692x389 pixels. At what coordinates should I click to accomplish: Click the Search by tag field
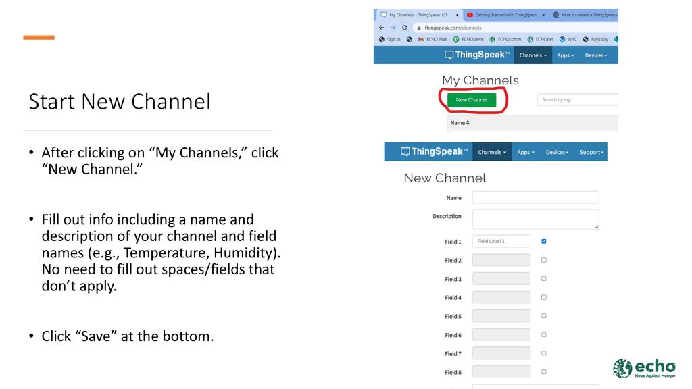point(578,100)
